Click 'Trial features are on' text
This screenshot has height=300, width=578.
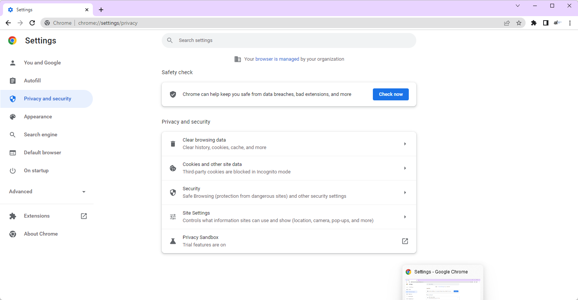point(204,245)
